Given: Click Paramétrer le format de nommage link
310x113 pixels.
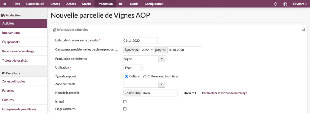Looking at the screenshot, I should pyautogui.click(x=224, y=93).
